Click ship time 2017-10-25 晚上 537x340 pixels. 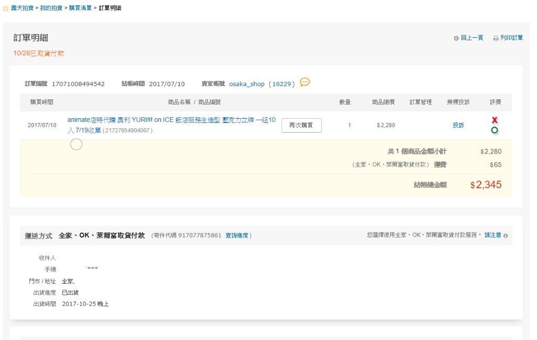pos(85,304)
